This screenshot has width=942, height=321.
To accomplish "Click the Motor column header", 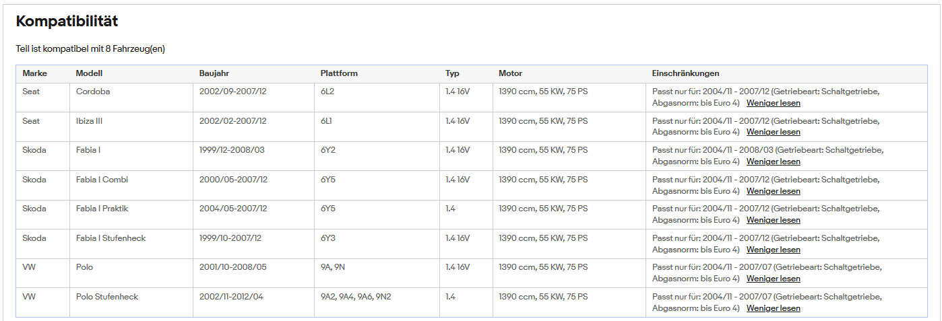I will click(x=510, y=73).
